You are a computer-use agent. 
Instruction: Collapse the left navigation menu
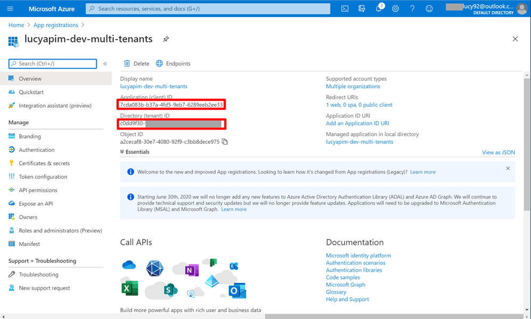click(105, 64)
